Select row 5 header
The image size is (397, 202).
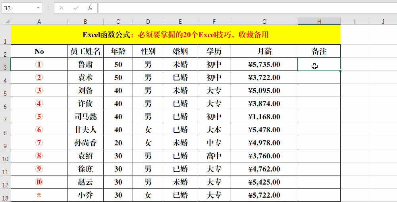click(x=5, y=90)
